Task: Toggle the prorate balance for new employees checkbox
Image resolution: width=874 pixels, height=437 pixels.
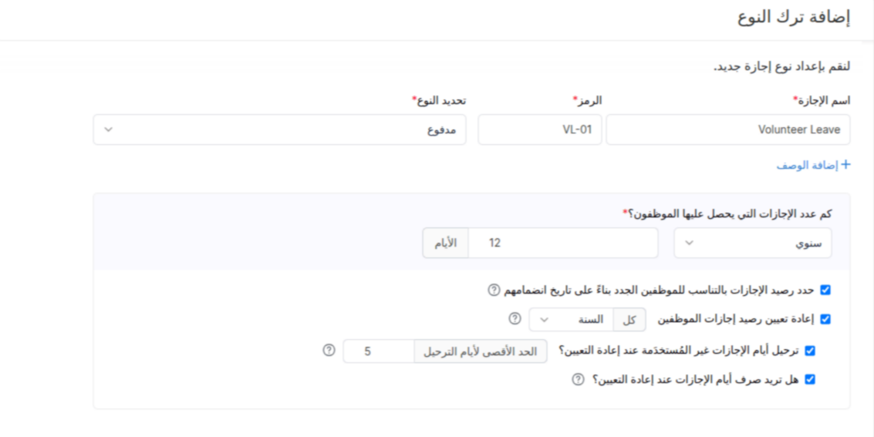Action: coord(825,291)
